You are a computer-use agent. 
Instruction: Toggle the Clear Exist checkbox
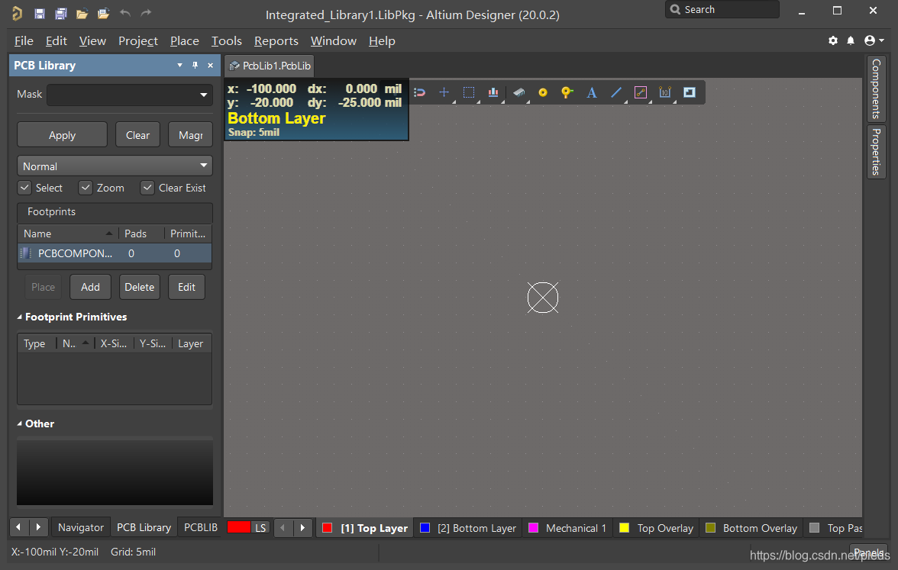[x=147, y=188]
